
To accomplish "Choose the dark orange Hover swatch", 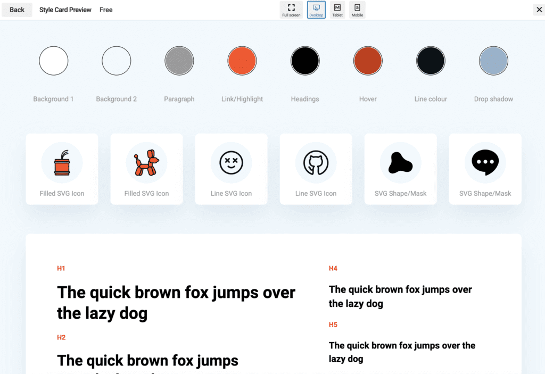I will pos(368,61).
